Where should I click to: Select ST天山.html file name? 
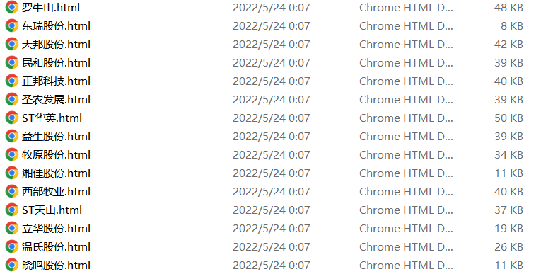click(x=52, y=210)
